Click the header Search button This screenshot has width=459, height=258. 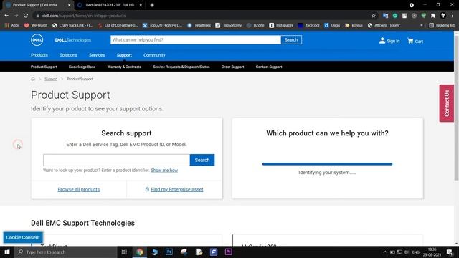point(291,40)
